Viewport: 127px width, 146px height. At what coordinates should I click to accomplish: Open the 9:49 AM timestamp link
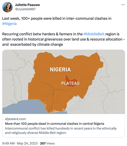(8, 143)
